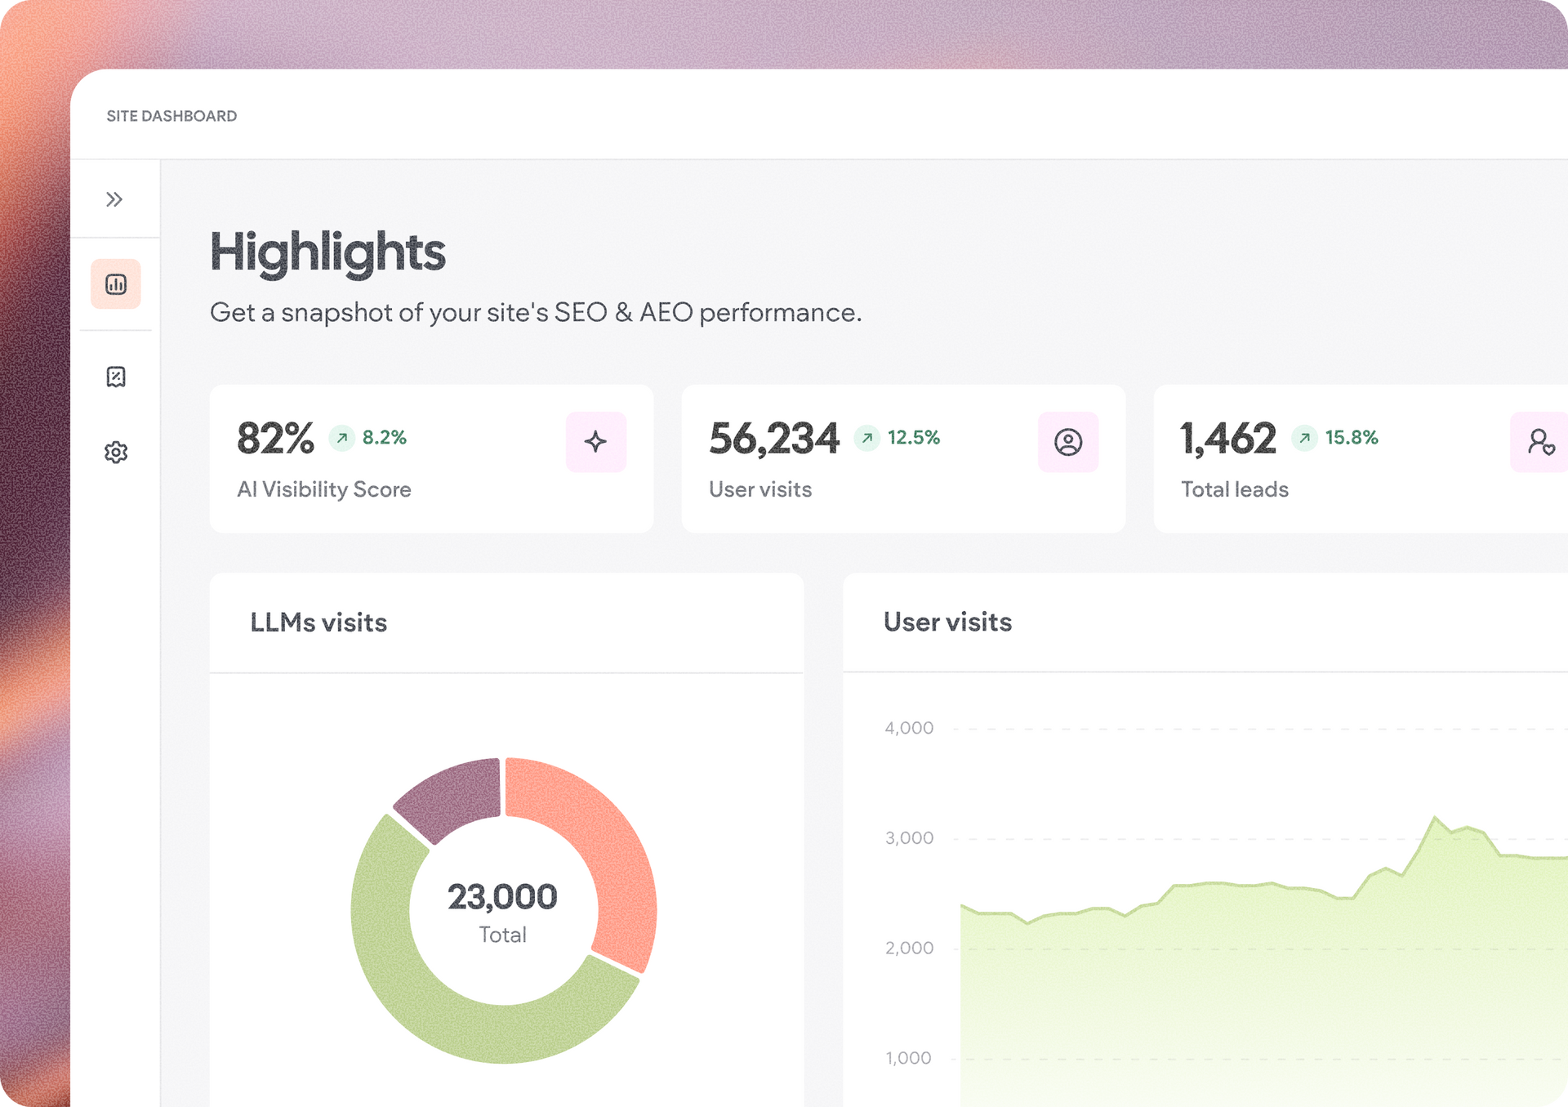Click the 4,000 axis label
This screenshot has height=1107, width=1568.
tap(909, 728)
